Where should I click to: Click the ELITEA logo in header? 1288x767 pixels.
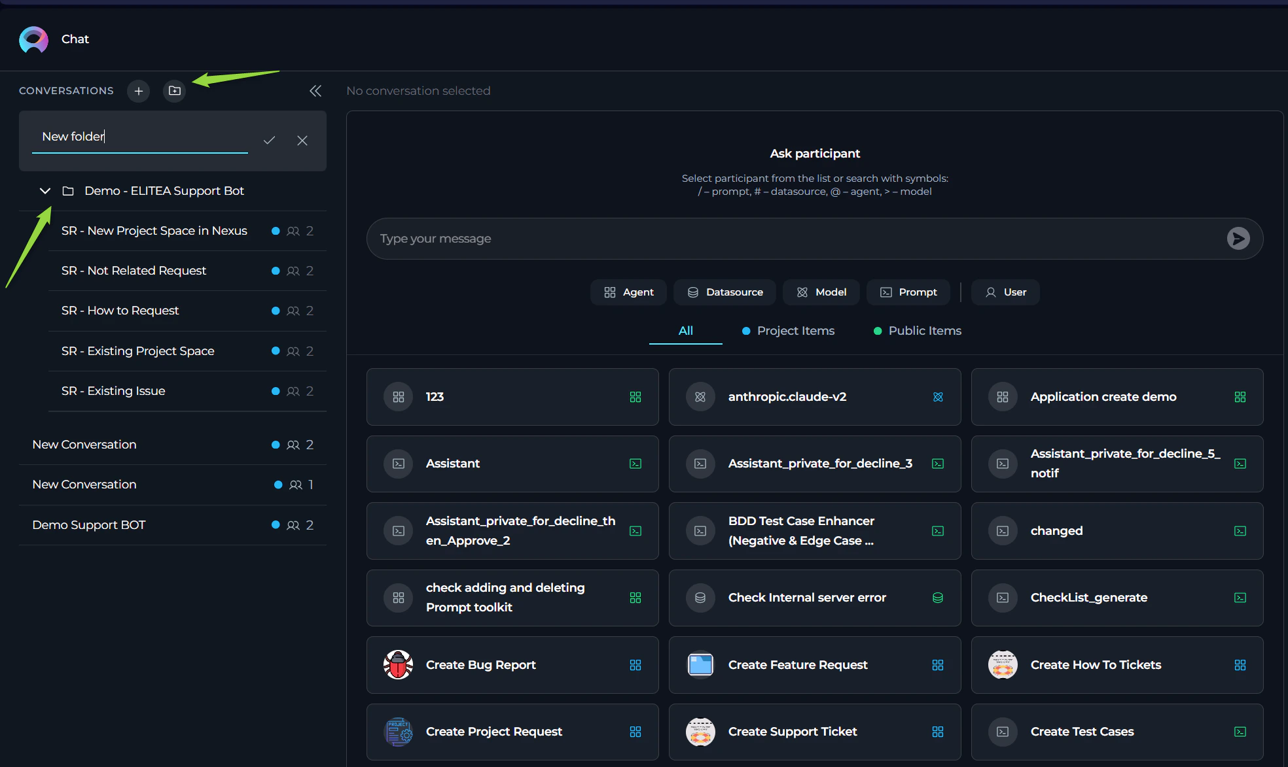pyautogui.click(x=33, y=39)
